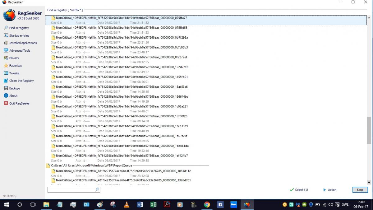Click the 94 Item(s) status text
This screenshot has height=210, width=373.
click(x=10, y=196)
